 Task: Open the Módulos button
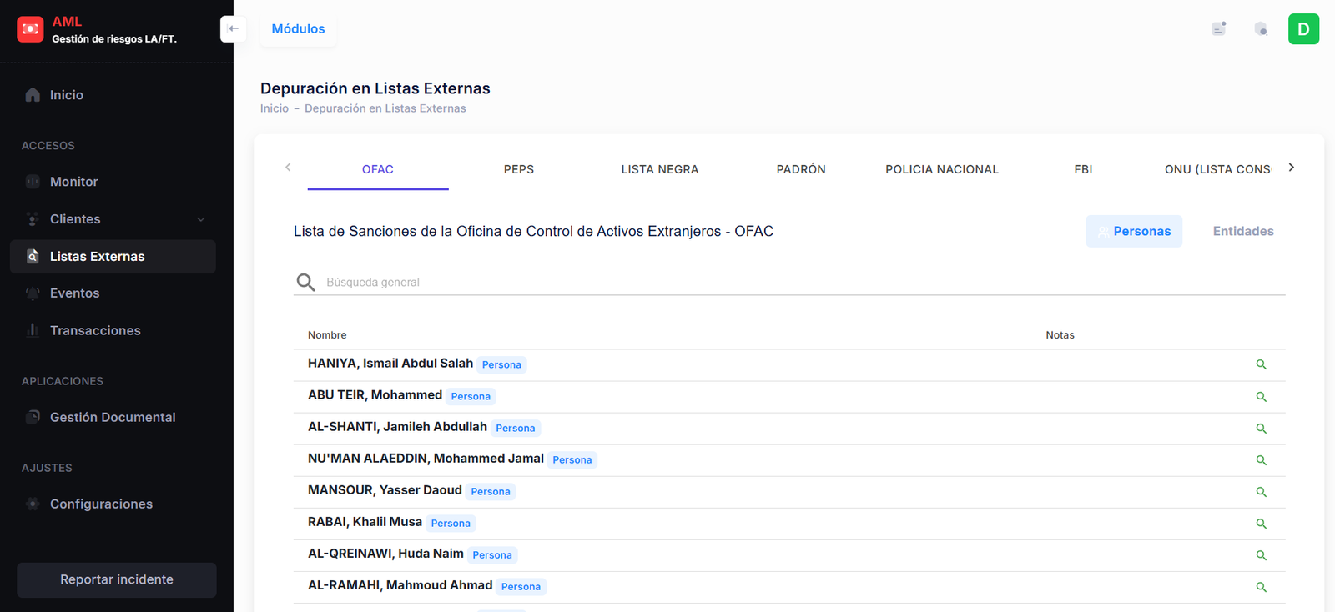pos(298,29)
